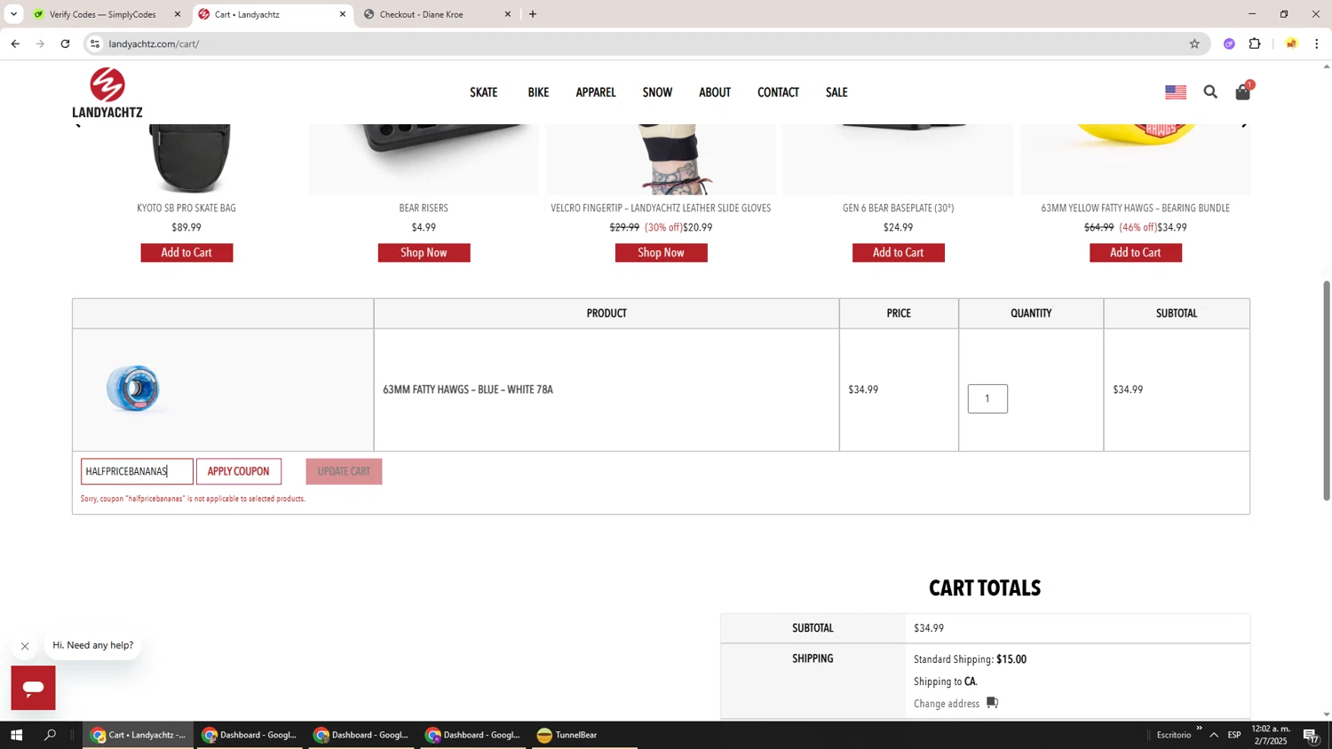Image resolution: width=1332 pixels, height=749 pixels.
Task: Close the Checkout Diane Kroe tab
Action: [508, 14]
